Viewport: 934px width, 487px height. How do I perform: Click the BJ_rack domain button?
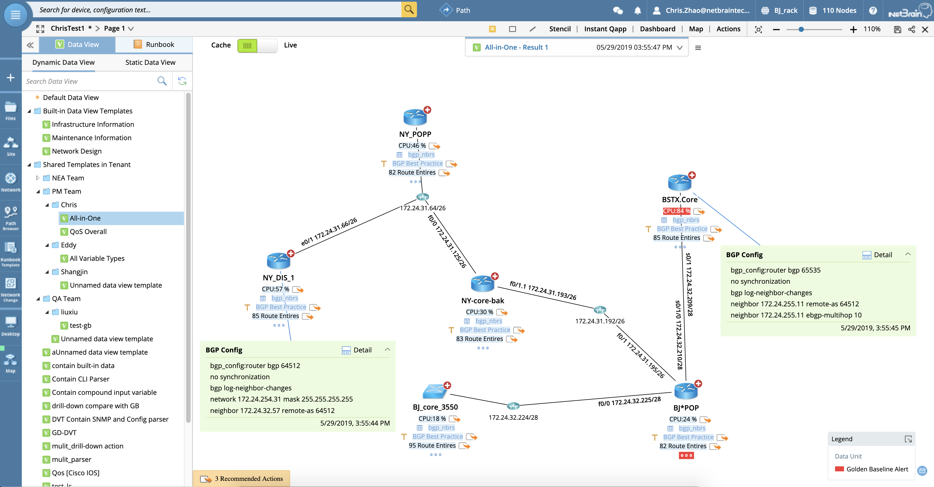(x=779, y=11)
